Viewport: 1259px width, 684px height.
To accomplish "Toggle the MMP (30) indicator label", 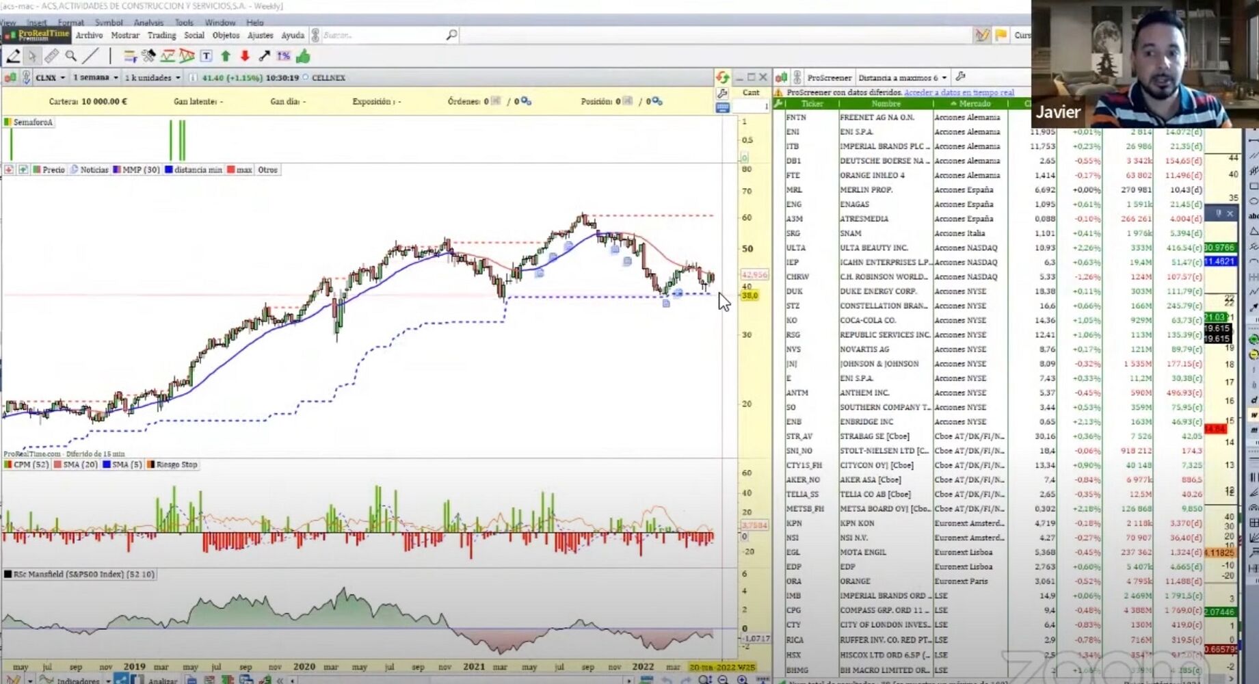I will click(x=137, y=170).
